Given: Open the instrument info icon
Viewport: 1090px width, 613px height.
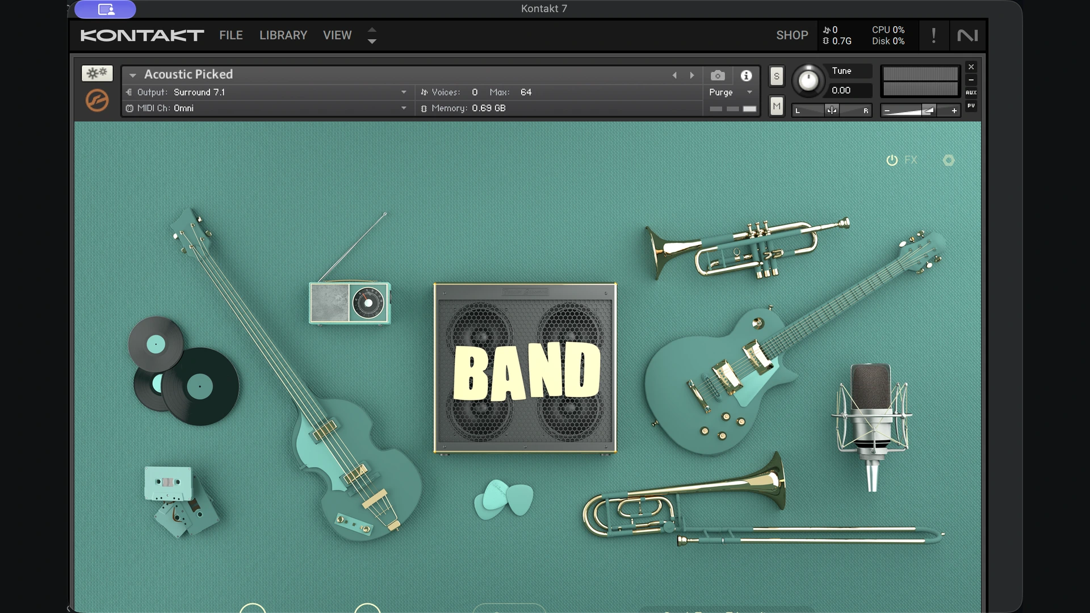Looking at the screenshot, I should click(746, 75).
